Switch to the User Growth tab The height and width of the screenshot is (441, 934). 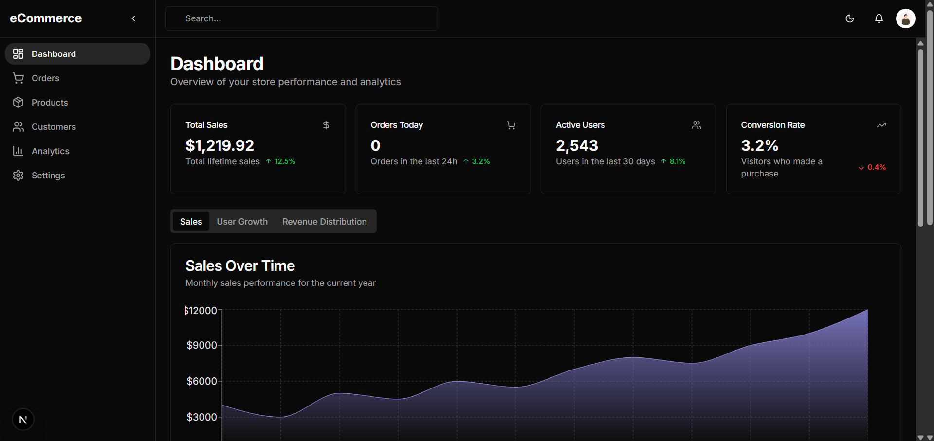click(242, 221)
